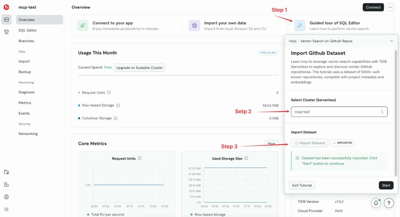Toggle the theme sun icon
The width and height of the screenshot is (400, 217).
tap(6, 209)
